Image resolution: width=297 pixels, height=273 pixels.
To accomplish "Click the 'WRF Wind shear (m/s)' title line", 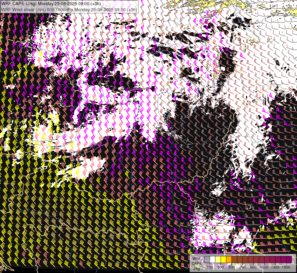I will click(x=69, y=10).
